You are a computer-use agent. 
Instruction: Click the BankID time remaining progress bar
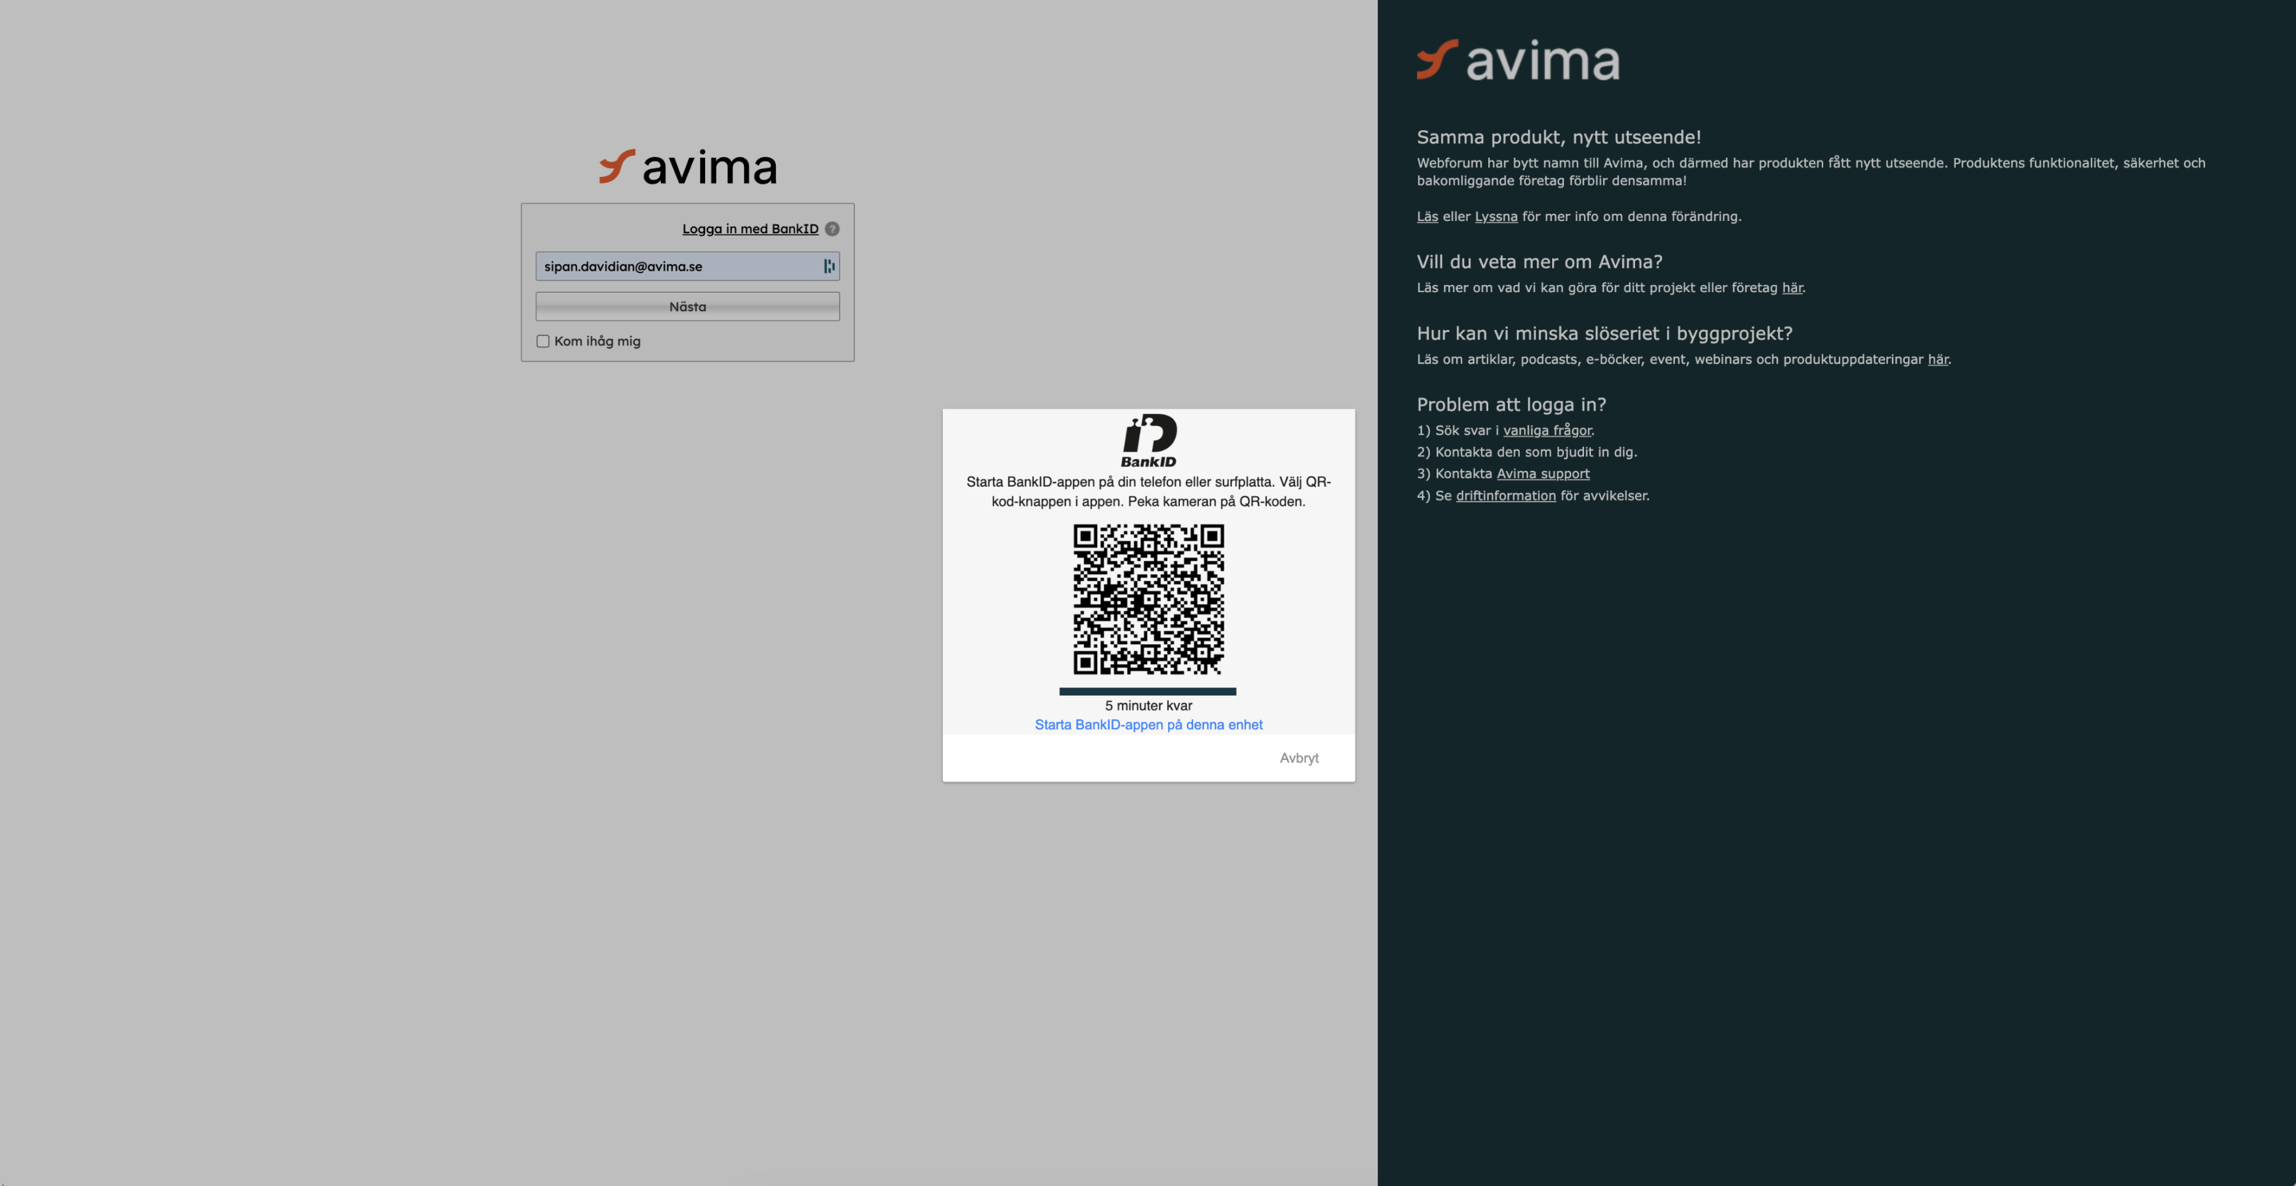(x=1147, y=691)
